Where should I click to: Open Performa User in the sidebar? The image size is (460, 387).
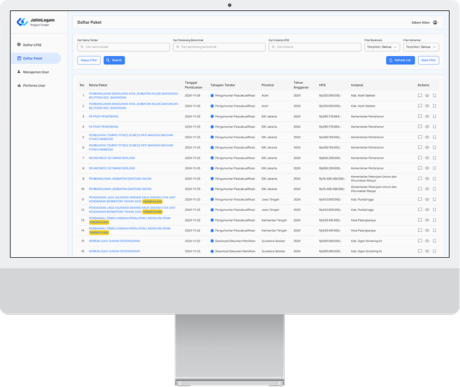click(34, 85)
